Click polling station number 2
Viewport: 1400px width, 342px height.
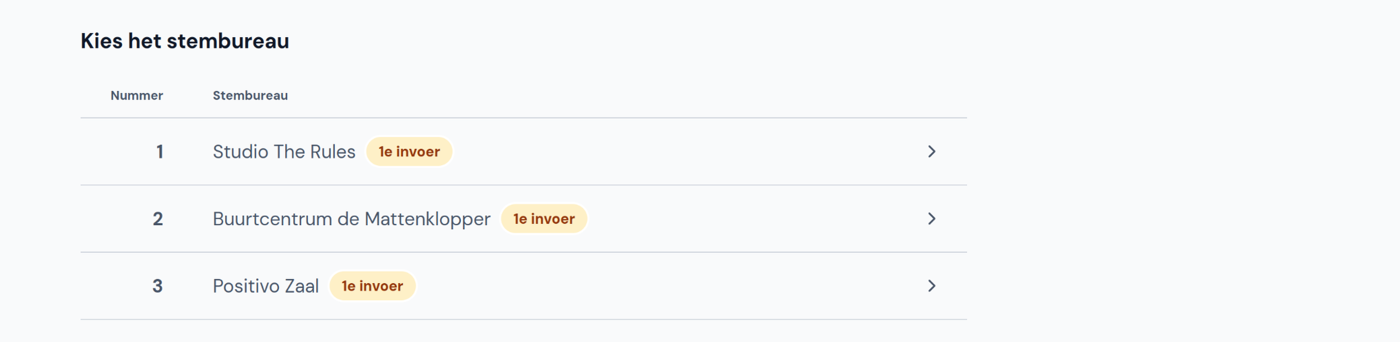158,219
